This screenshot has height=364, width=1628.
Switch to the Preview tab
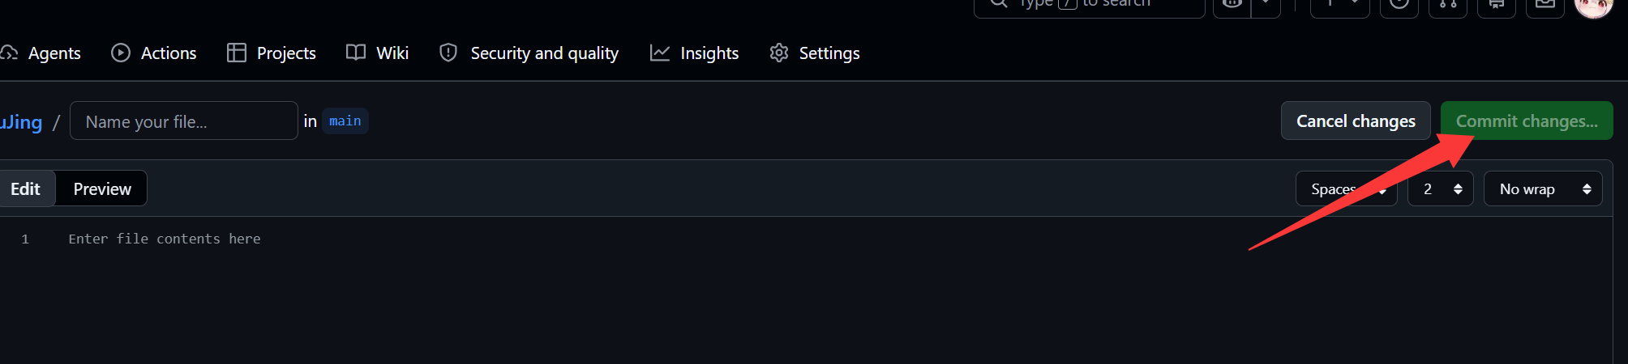click(x=102, y=188)
